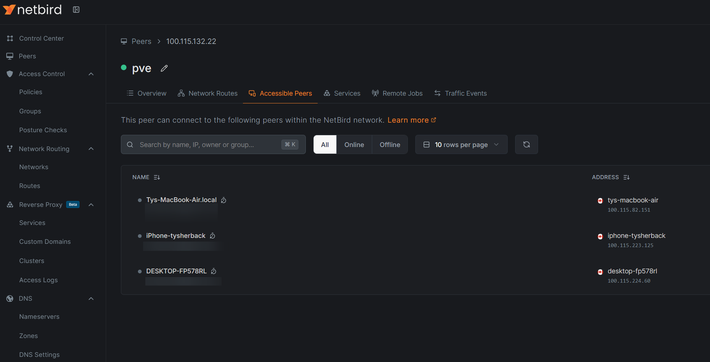Switch to the Overview tab

point(146,93)
